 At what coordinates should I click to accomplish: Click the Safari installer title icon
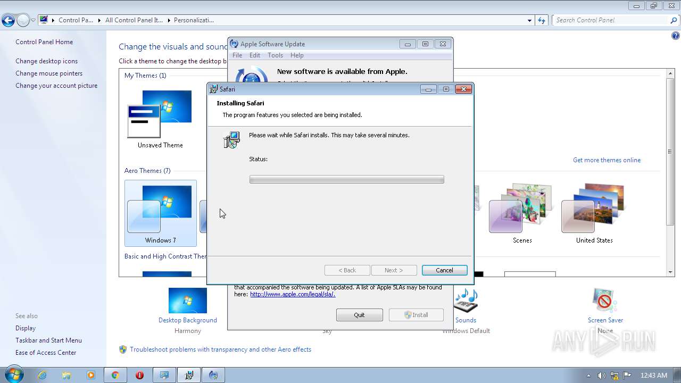point(214,89)
